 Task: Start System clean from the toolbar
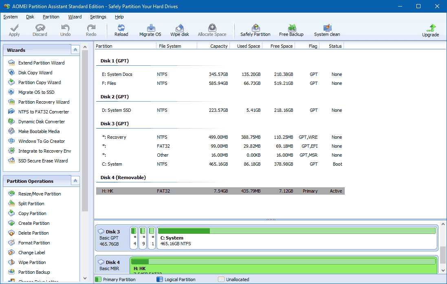(326, 29)
